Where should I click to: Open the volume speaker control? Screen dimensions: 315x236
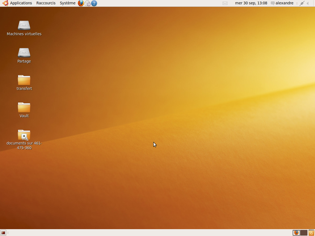(308, 3)
